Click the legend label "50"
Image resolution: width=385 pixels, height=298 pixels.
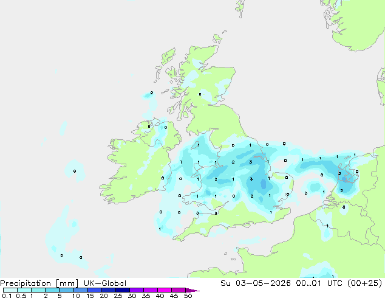tap(188, 296)
